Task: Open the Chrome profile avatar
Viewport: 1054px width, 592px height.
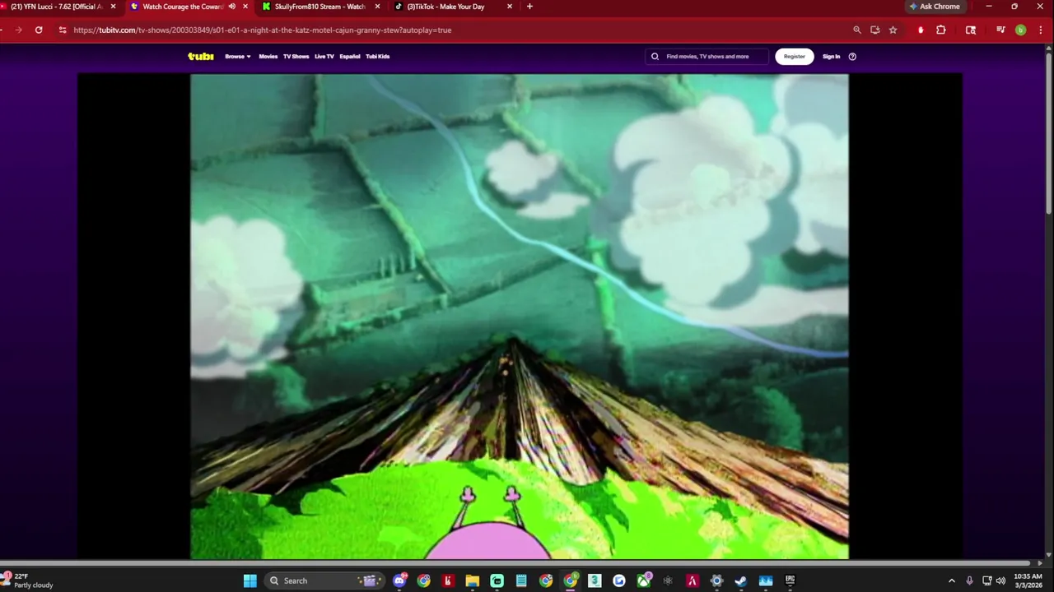Action: pos(1020,30)
